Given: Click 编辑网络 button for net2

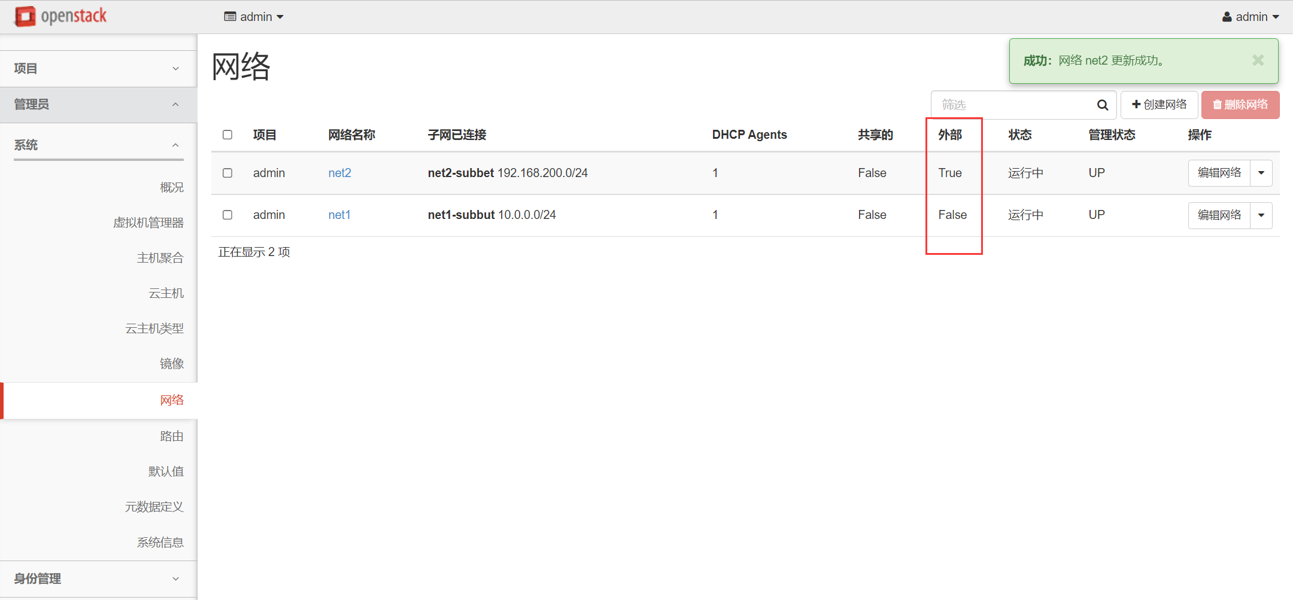Looking at the screenshot, I should point(1219,173).
